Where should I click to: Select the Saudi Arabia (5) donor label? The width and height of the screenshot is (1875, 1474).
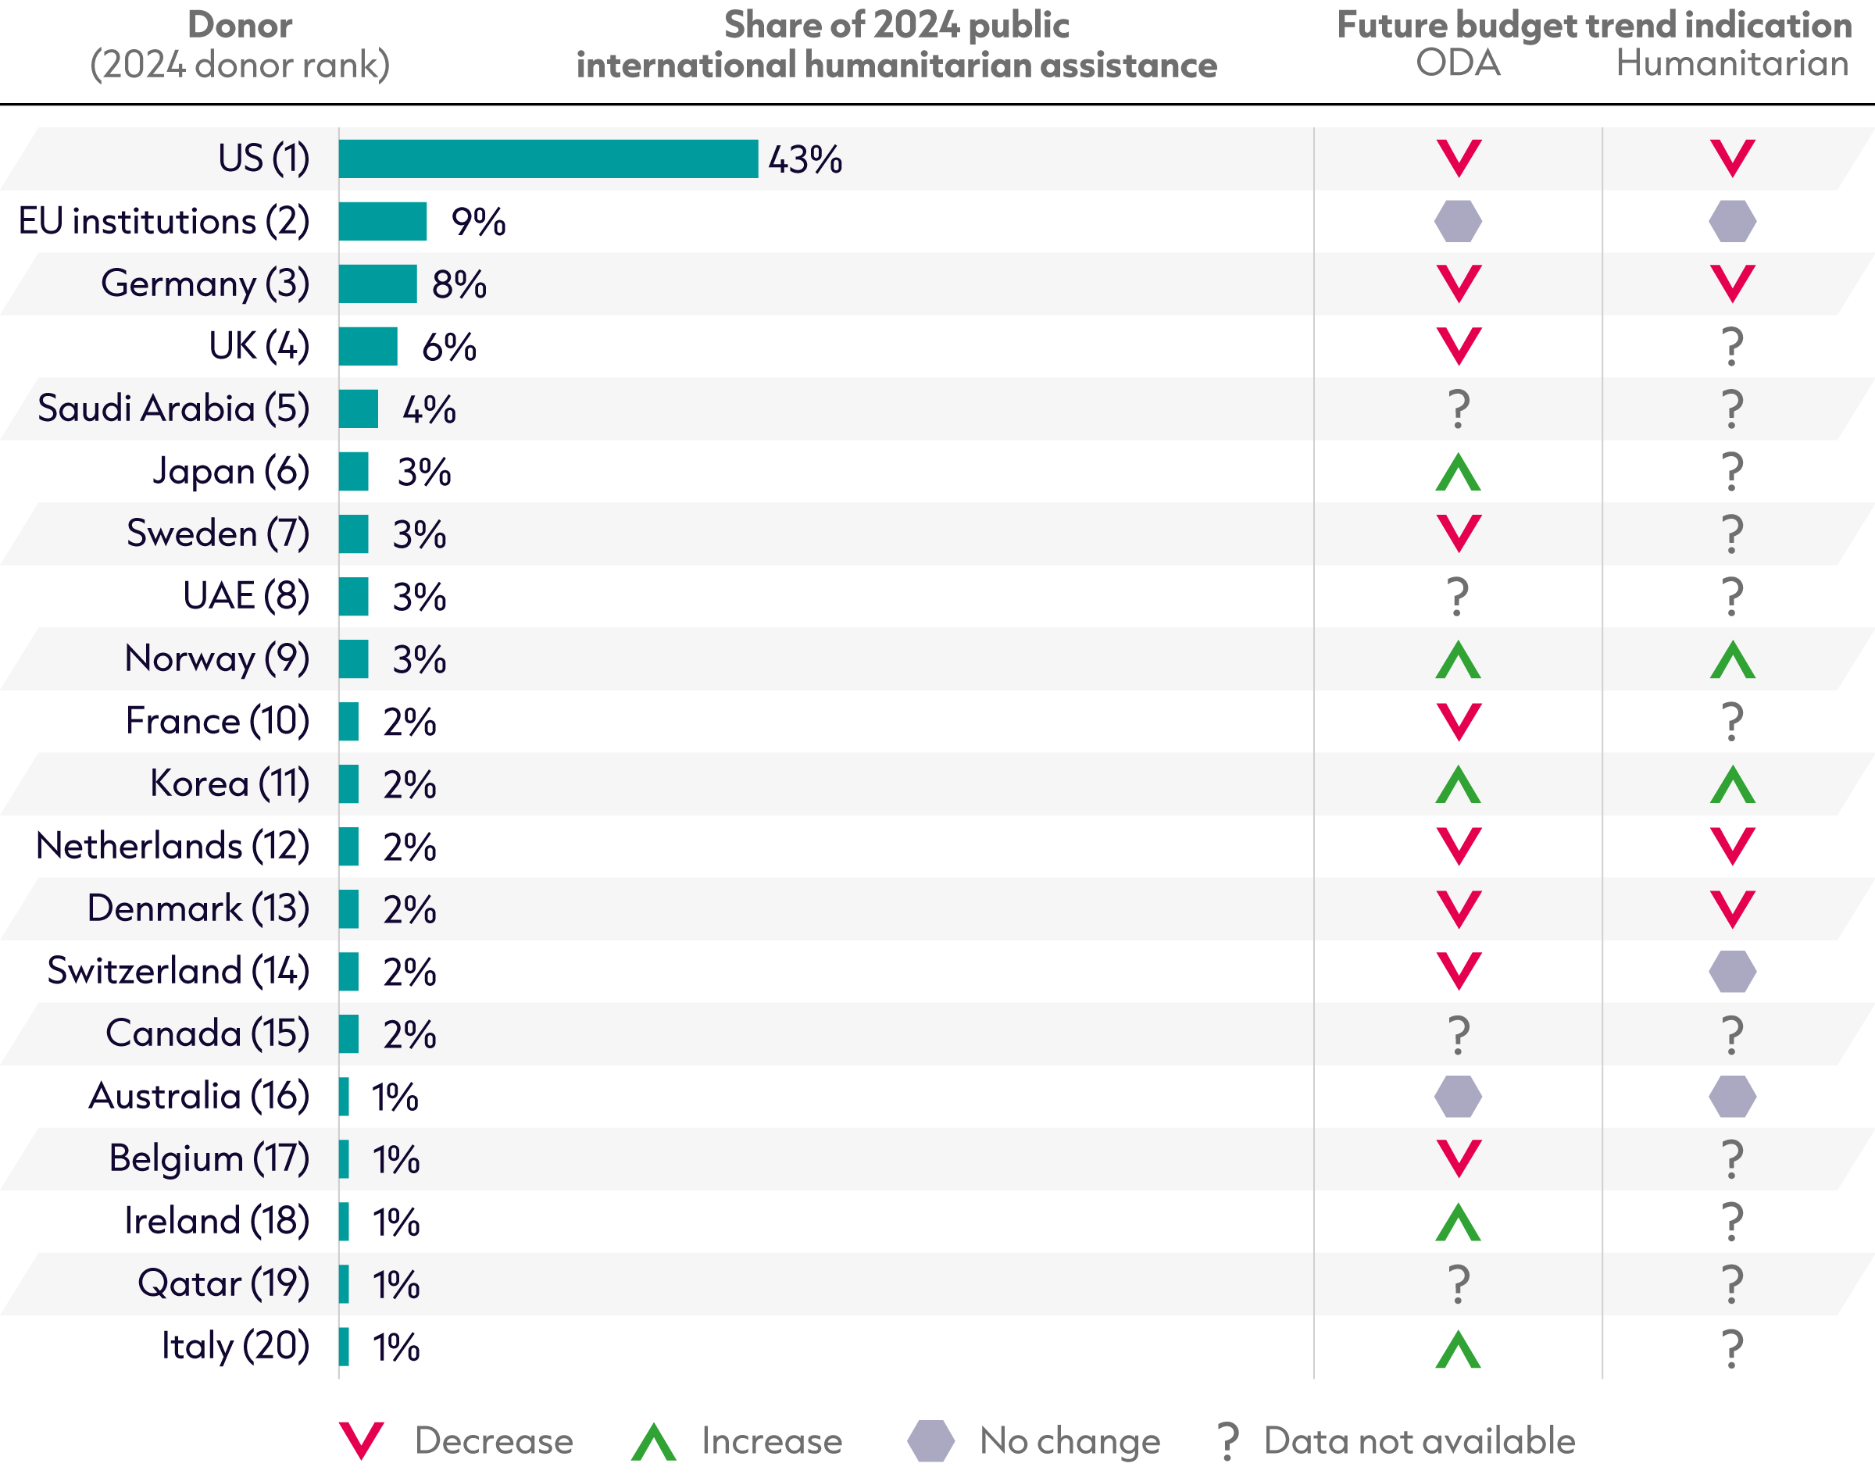(173, 409)
